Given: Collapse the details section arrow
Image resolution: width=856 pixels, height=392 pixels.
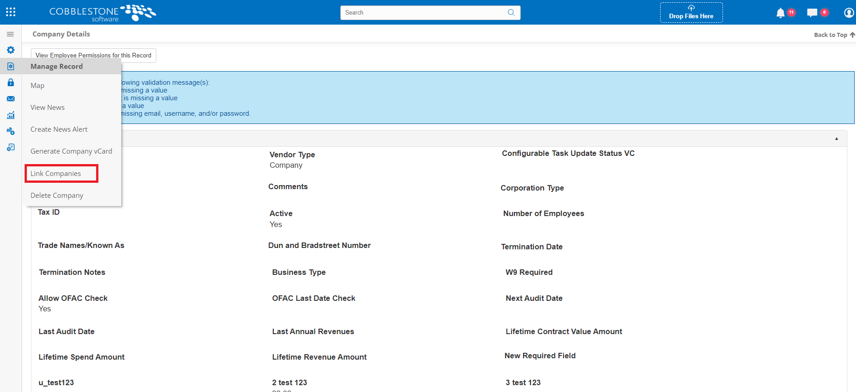Looking at the screenshot, I should 836,139.
